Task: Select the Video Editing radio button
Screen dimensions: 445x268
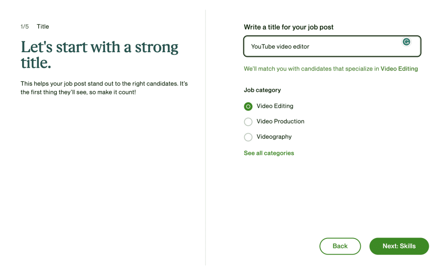Action: coord(248,107)
